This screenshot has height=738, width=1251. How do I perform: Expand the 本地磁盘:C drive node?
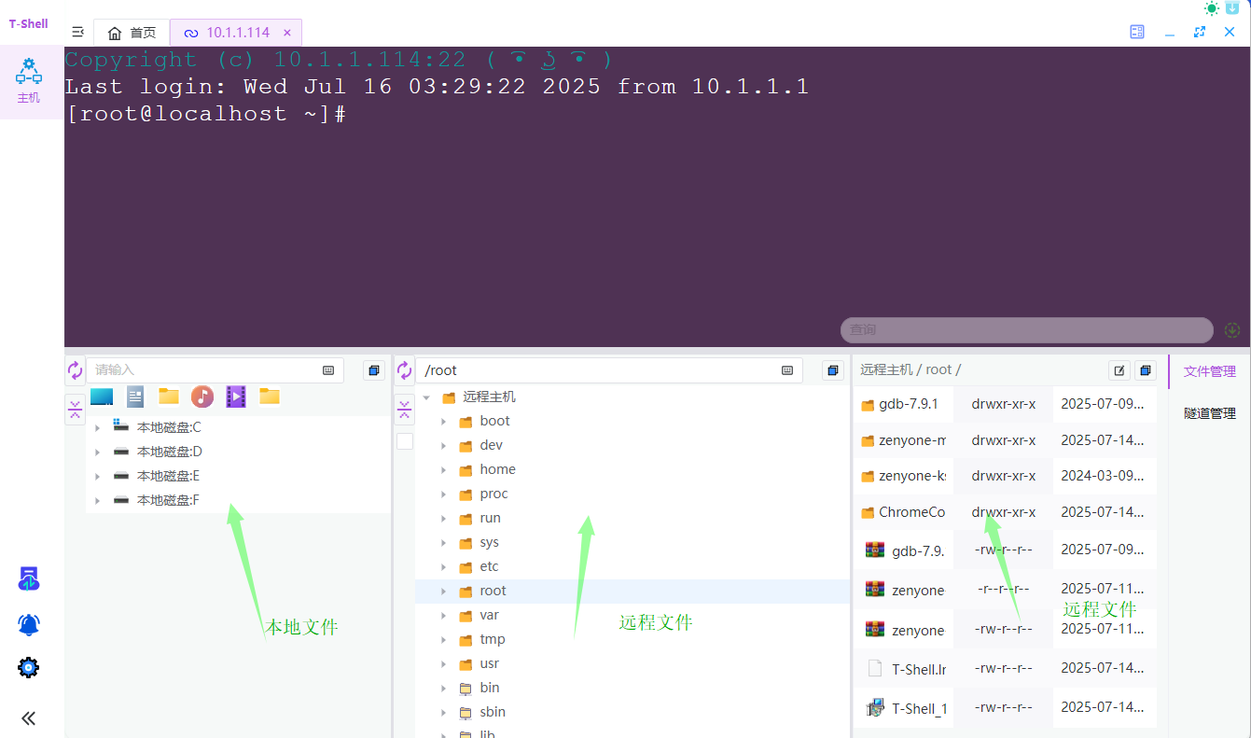[x=97, y=427]
